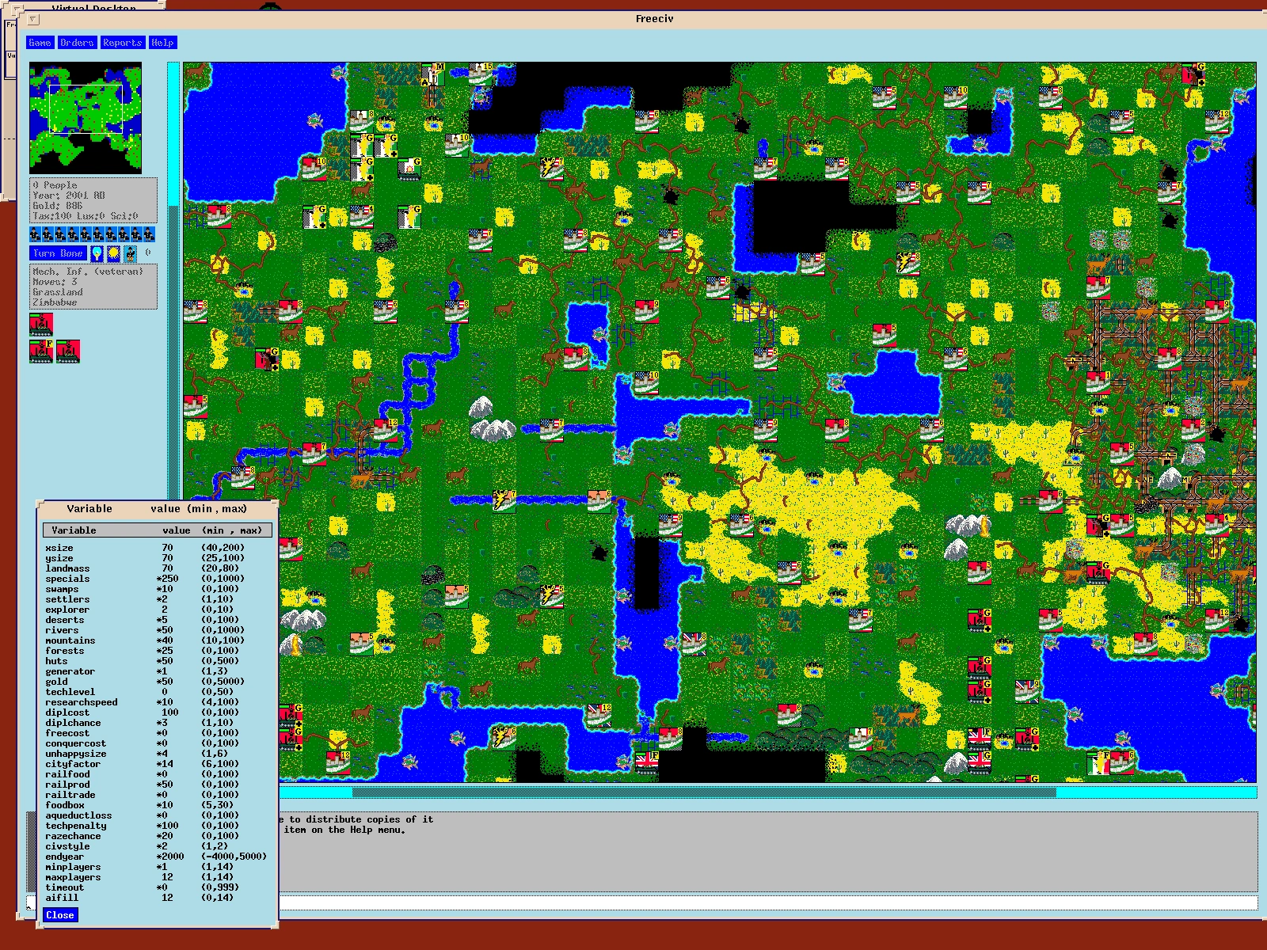This screenshot has height=950, width=1267.
Task: Click the Turn Done button
Action: 58,253
